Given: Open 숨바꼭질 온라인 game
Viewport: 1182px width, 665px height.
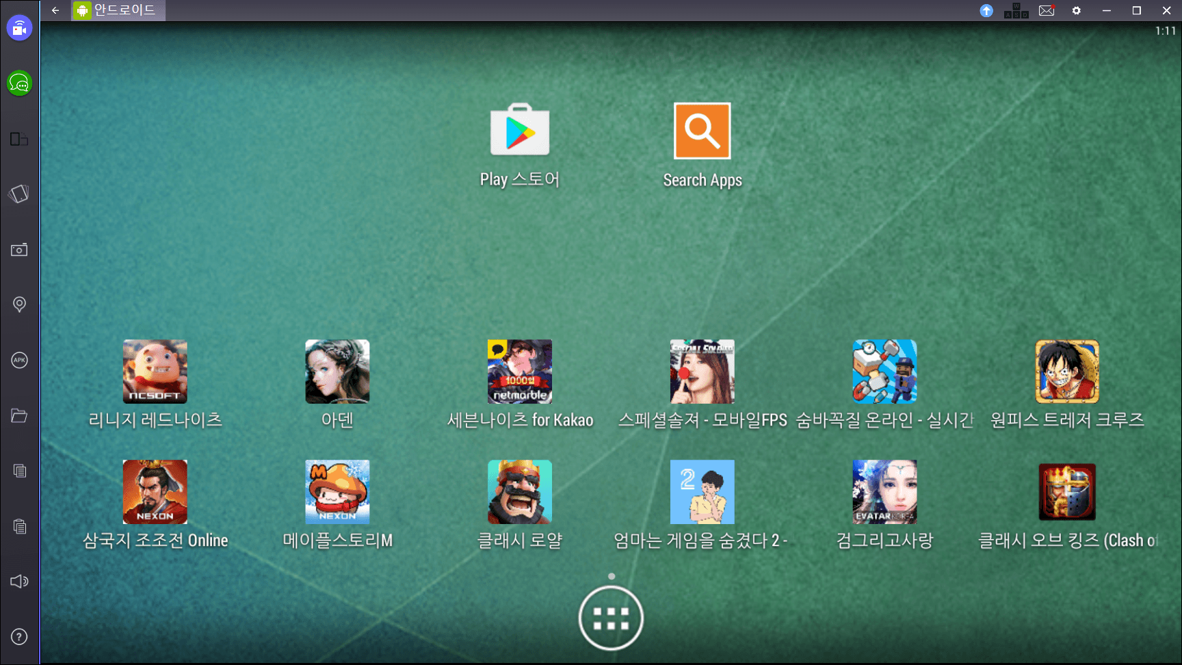Looking at the screenshot, I should click(x=884, y=371).
